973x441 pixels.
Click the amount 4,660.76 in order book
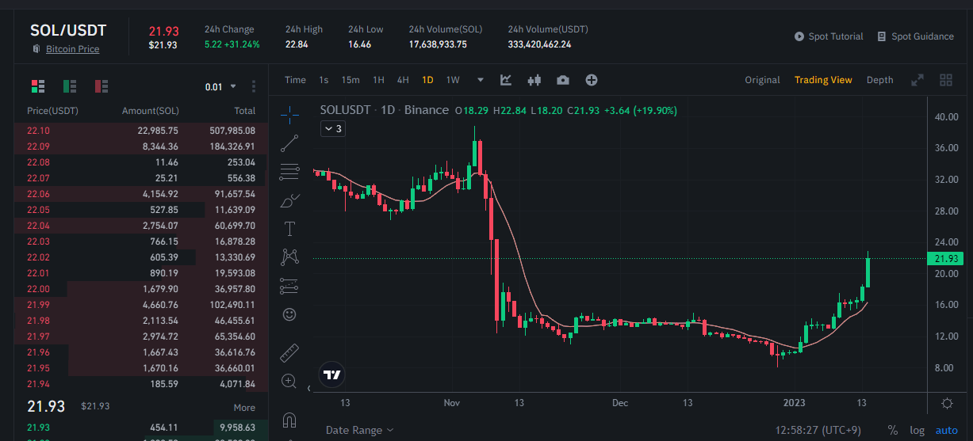(x=158, y=304)
